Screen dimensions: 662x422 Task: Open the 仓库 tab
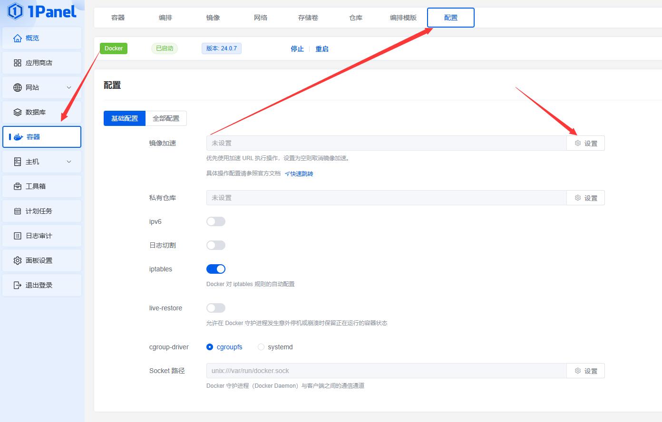[356, 18]
